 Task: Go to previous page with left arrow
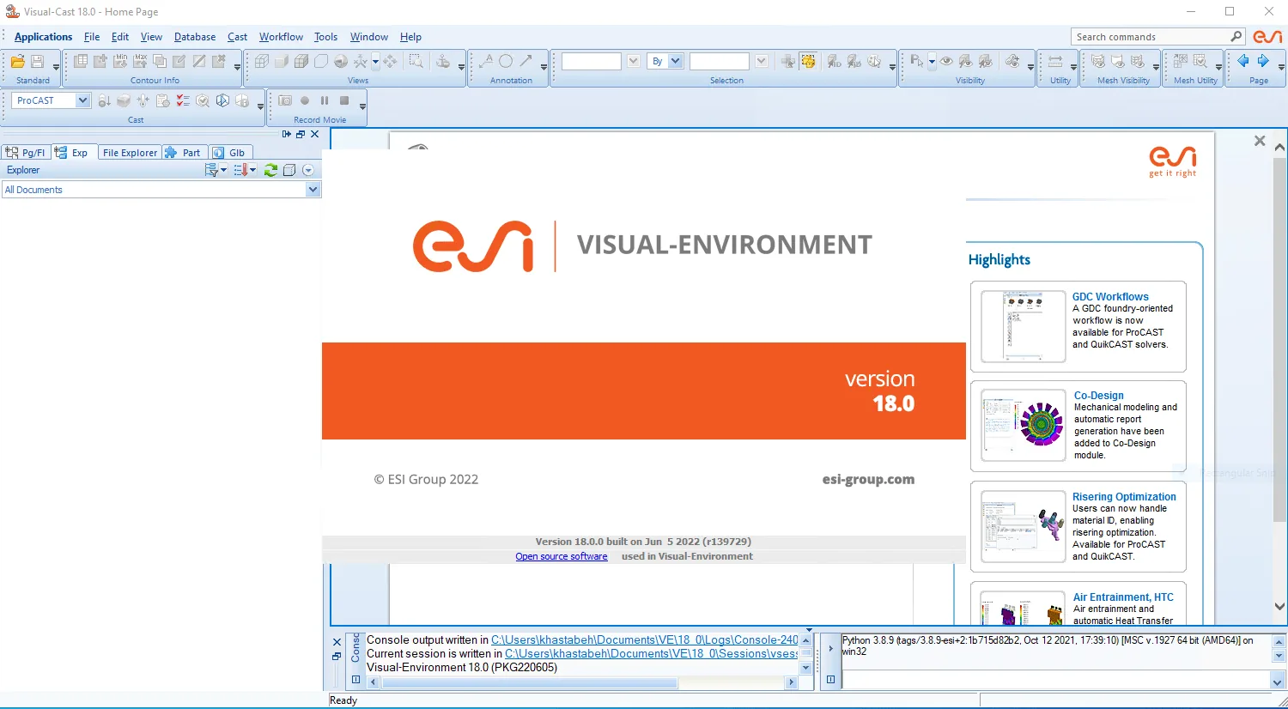(x=1242, y=62)
